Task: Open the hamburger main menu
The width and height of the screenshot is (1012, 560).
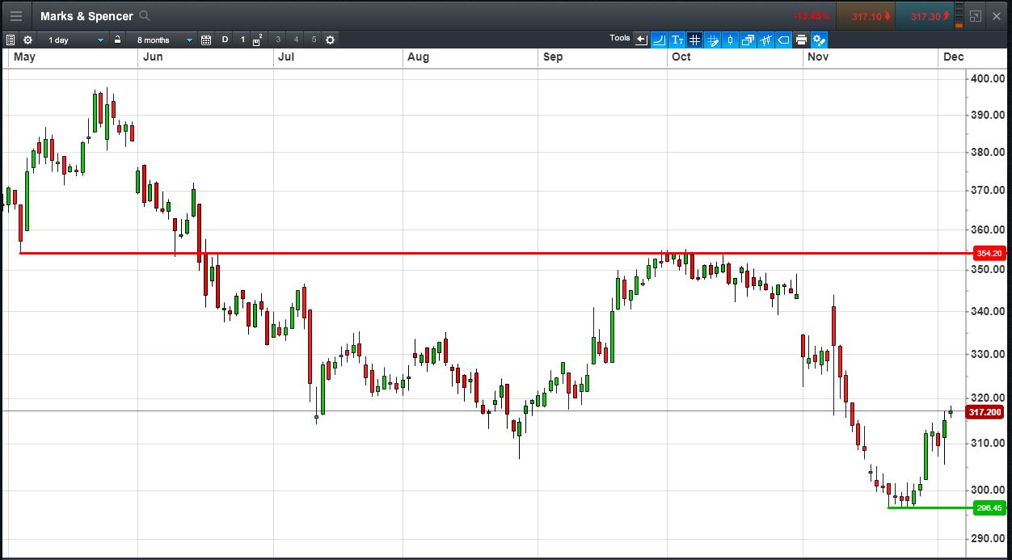Action: coord(16,16)
